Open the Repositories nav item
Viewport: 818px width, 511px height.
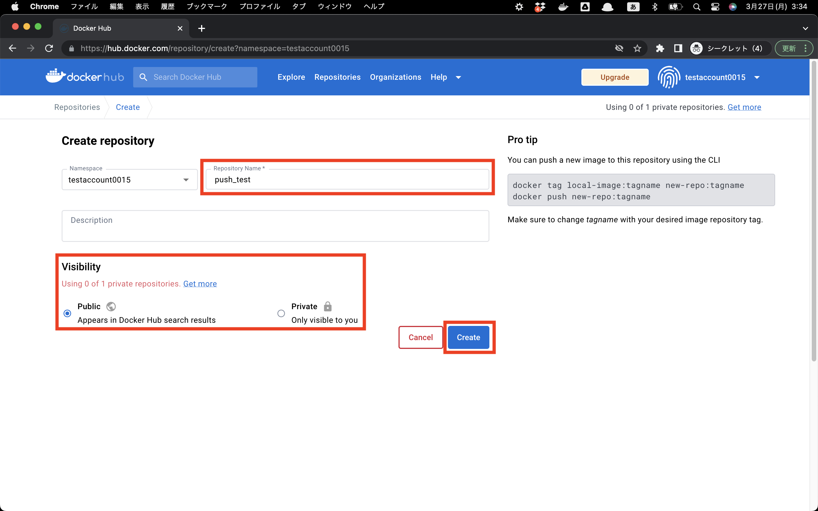(x=337, y=77)
